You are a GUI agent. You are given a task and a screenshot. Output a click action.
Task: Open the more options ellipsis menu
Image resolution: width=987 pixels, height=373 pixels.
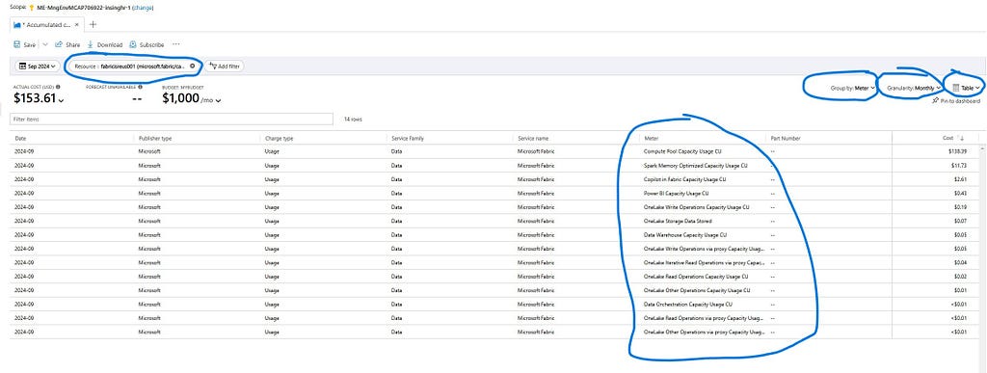click(x=176, y=44)
